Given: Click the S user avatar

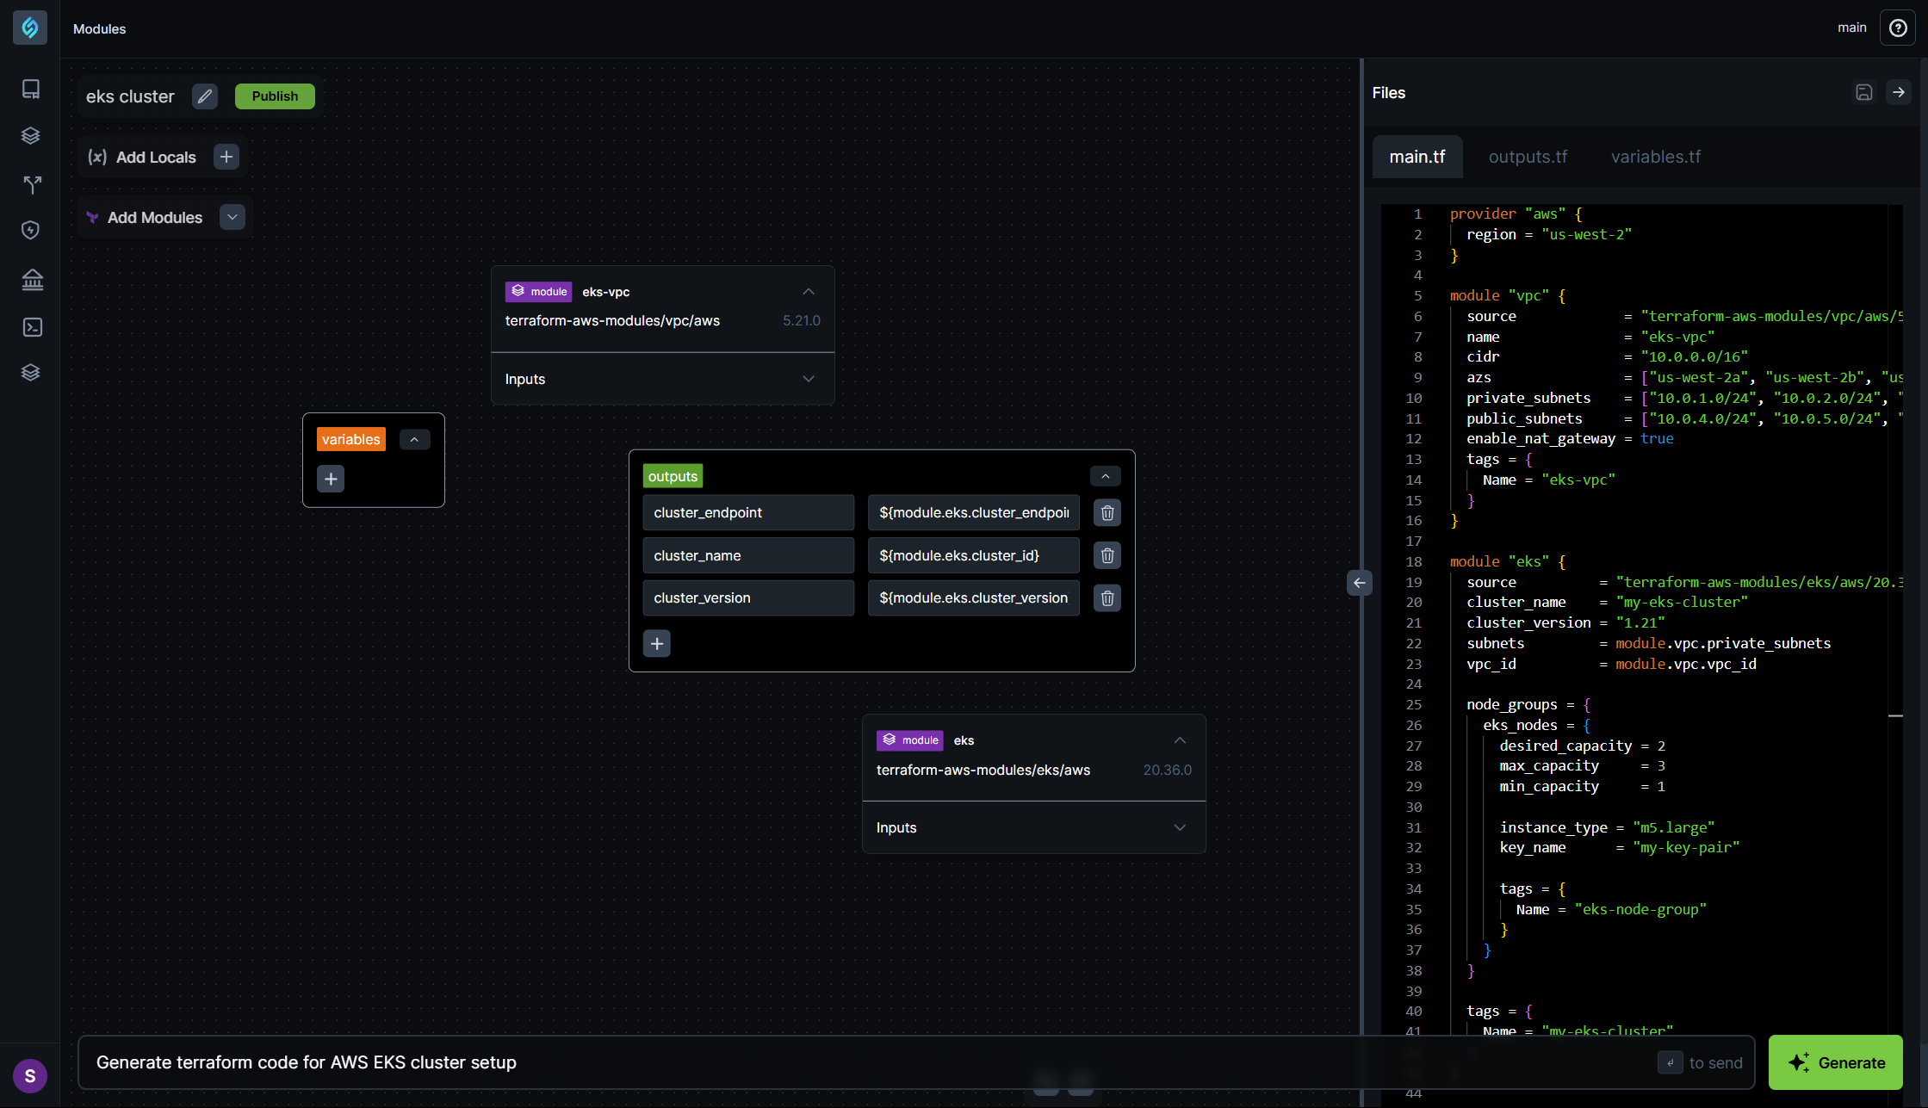Looking at the screenshot, I should tap(30, 1075).
